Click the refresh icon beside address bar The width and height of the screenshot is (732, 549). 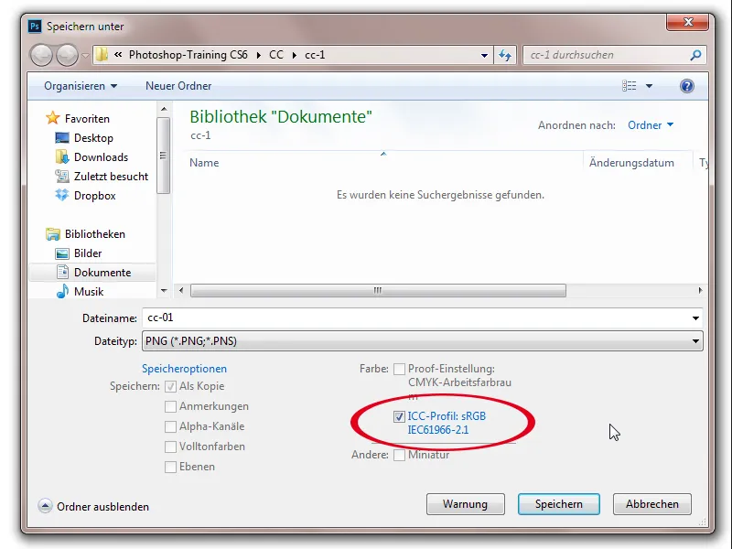(x=505, y=55)
